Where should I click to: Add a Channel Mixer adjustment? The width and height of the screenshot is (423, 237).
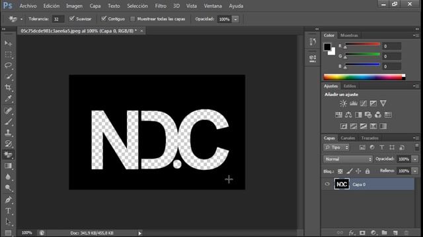tap(378, 115)
